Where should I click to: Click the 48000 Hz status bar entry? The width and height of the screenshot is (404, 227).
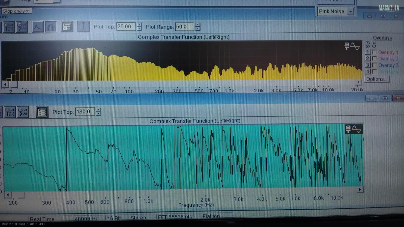coord(86,218)
